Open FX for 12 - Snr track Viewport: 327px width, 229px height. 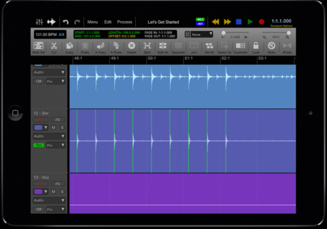(57, 120)
